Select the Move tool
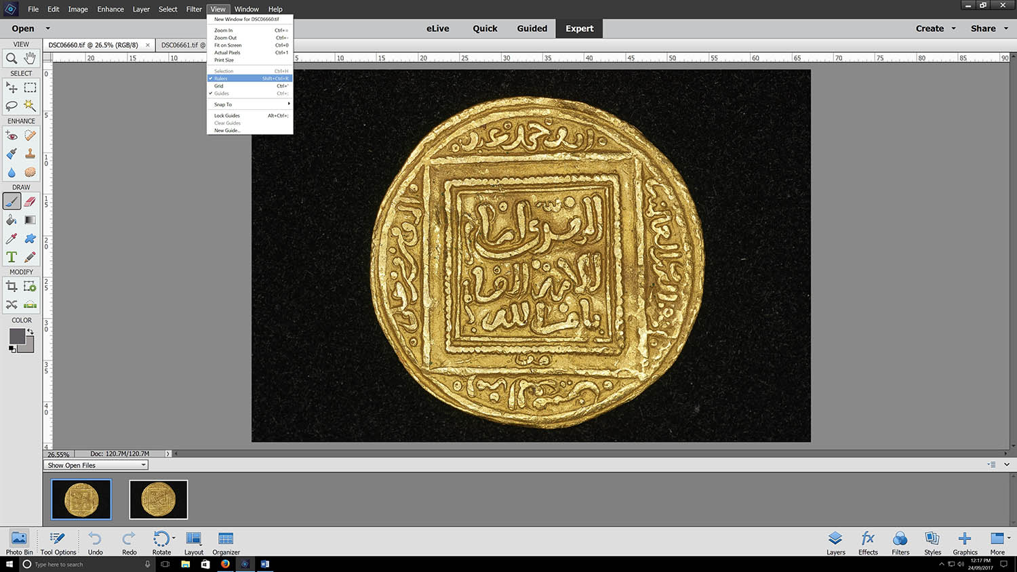The image size is (1017, 572). (12, 87)
